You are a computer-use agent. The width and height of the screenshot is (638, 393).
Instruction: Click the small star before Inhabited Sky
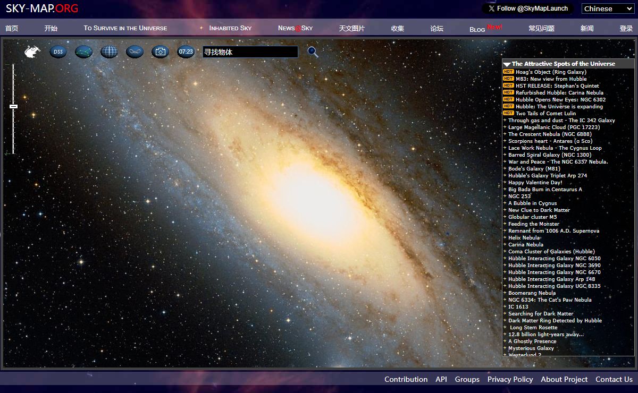pyautogui.click(x=202, y=28)
